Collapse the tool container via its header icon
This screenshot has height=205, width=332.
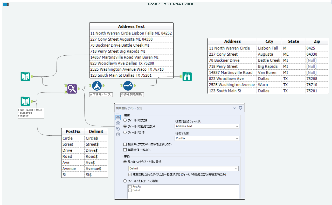coord(5,4)
